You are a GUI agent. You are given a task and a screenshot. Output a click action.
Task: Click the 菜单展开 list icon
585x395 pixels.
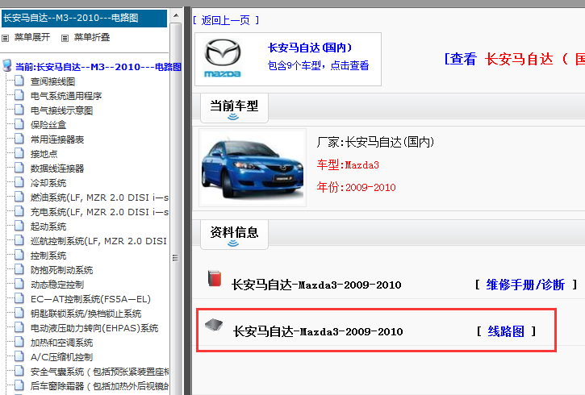(x=5, y=38)
